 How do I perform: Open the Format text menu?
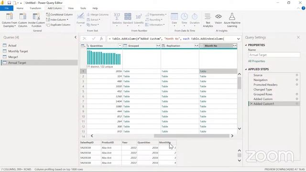coord(81,20)
